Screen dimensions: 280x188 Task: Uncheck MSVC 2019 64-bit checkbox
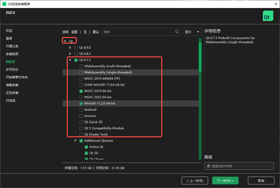click(81, 91)
